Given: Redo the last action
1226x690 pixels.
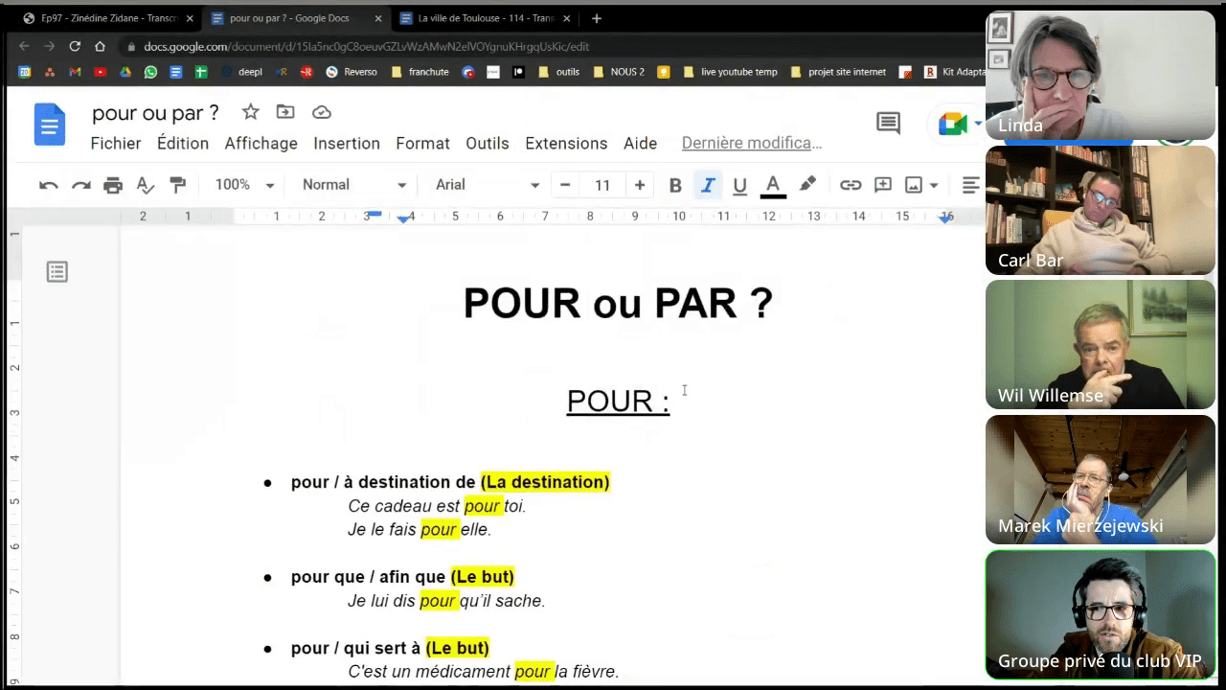Looking at the screenshot, I should [x=81, y=185].
